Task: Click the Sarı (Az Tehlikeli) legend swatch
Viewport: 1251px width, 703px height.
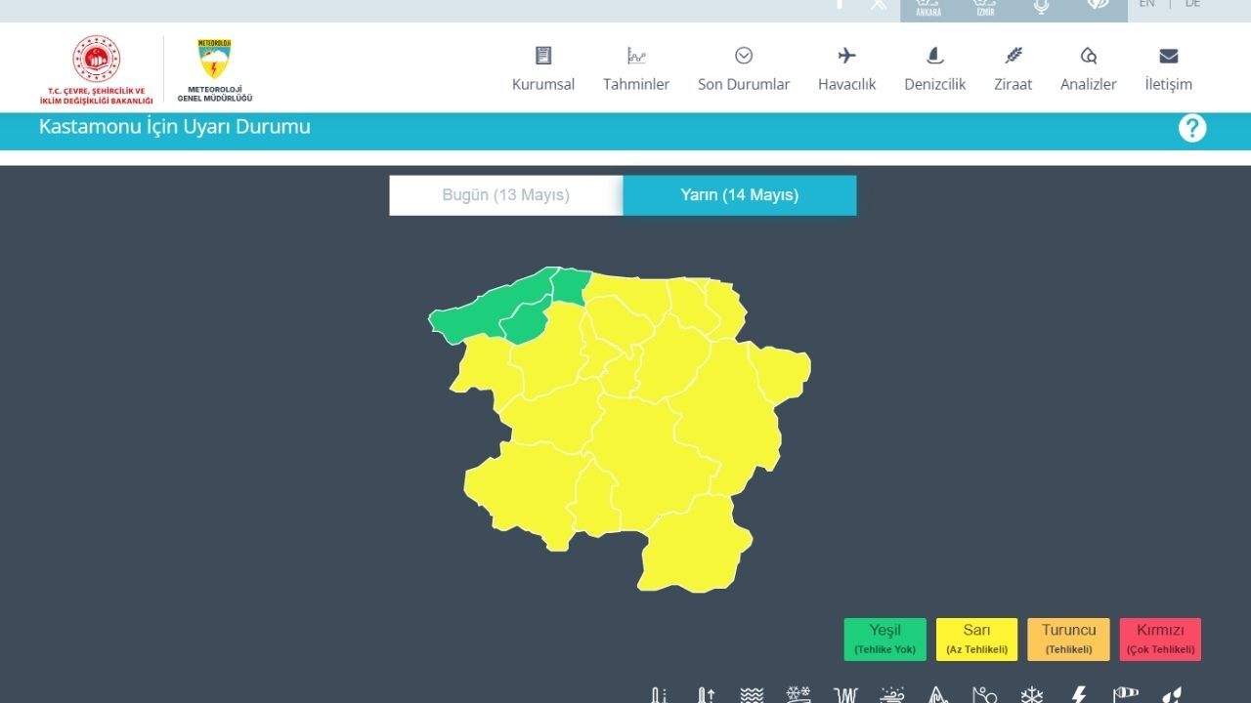Action: [x=976, y=640]
